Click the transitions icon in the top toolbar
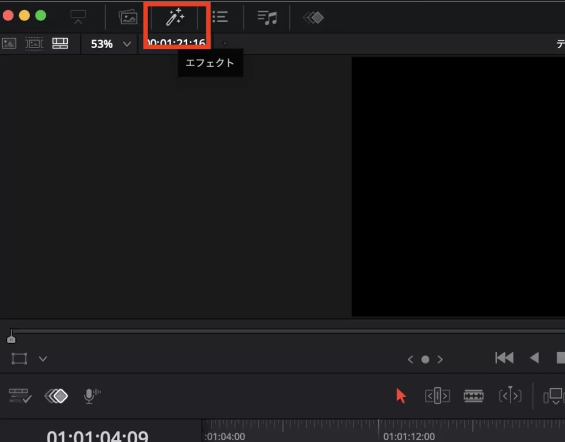The width and height of the screenshot is (565, 442). pyautogui.click(x=313, y=18)
